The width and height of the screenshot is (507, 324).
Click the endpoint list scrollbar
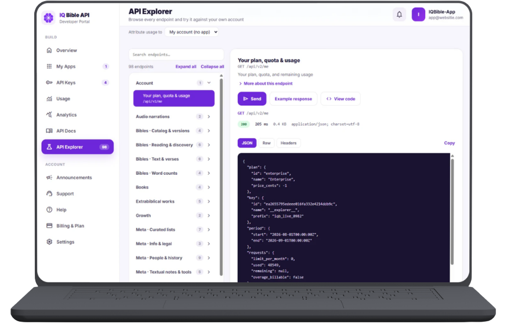[x=221, y=176]
